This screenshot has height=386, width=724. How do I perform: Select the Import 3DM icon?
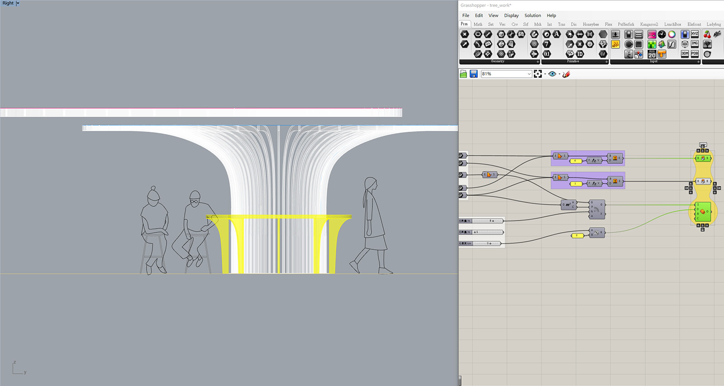point(685,54)
